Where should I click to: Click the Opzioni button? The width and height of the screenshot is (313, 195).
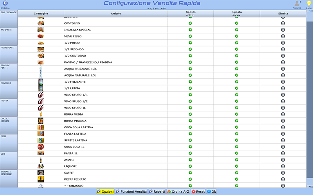[105, 191]
